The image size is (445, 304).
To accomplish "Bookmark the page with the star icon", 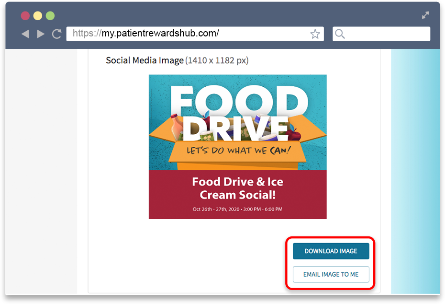I will point(315,34).
